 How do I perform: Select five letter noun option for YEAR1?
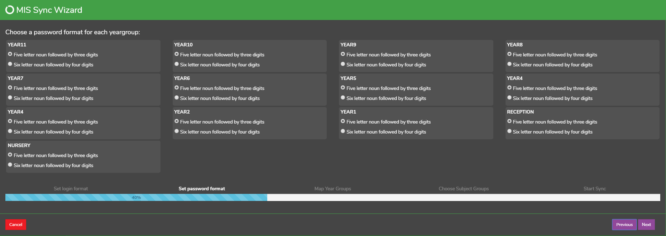click(343, 121)
